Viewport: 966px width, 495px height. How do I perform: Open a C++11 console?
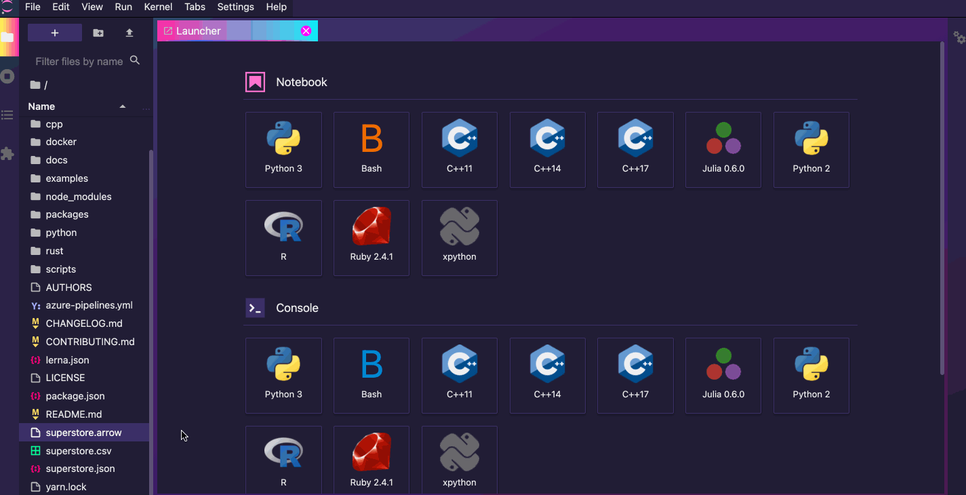click(460, 376)
